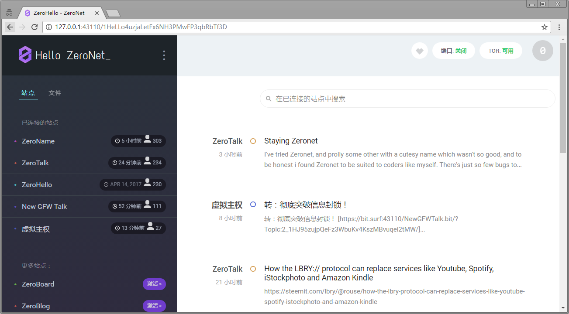569x314 pixels.
Task: Click the ZeroNet purple logo icon
Action: pyautogui.click(x=25, y=55)
